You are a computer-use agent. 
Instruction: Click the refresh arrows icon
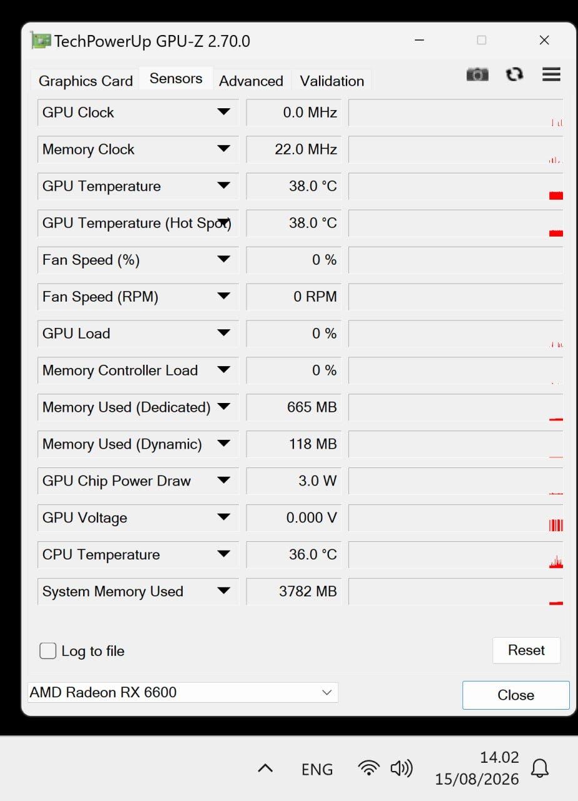coord(515,74)
